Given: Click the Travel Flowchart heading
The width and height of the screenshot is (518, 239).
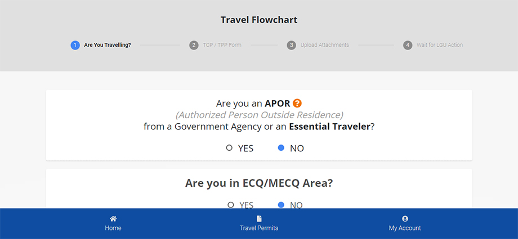Looking at the screenshot, I should pos(259,20).
